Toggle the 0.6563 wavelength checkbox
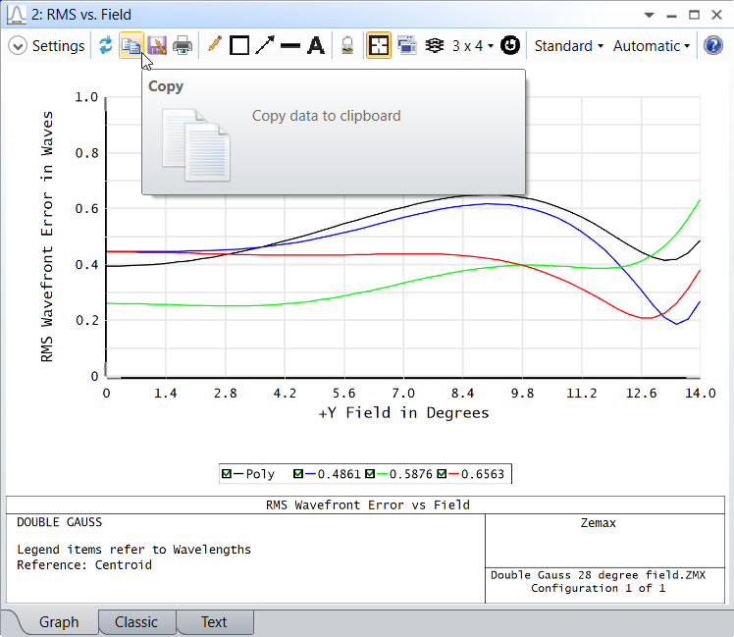This screenshot has width=734, height=637. [444, 474]
